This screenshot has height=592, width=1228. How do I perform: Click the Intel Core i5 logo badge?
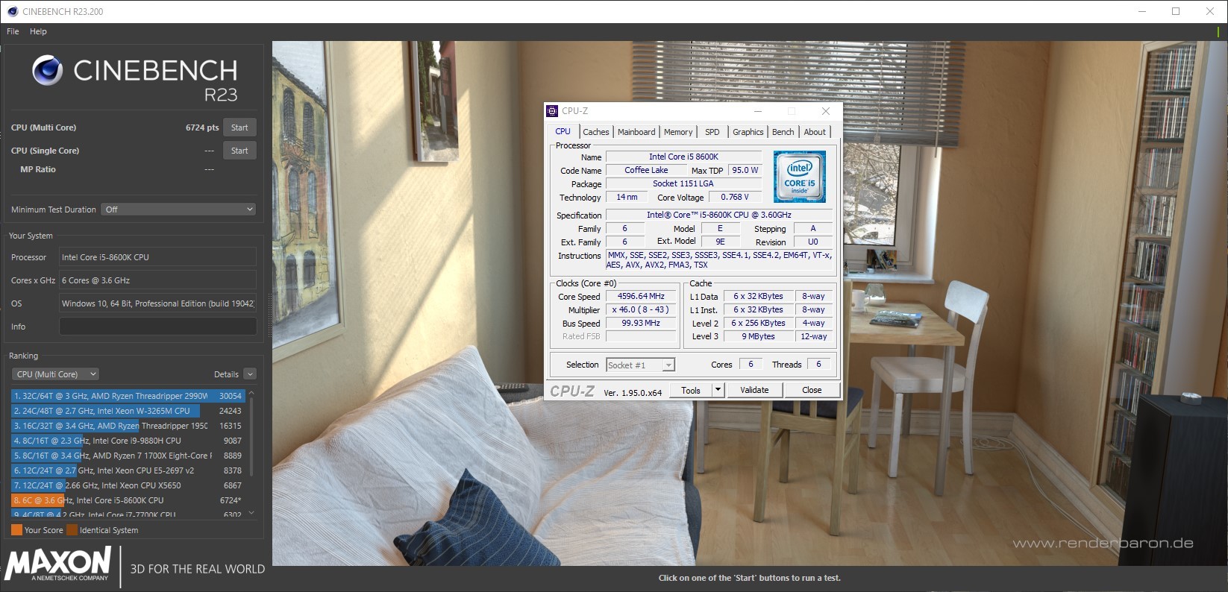799,177
